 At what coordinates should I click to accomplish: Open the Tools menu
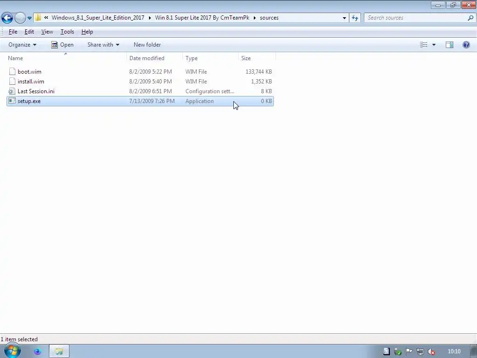tap(67, 32)
